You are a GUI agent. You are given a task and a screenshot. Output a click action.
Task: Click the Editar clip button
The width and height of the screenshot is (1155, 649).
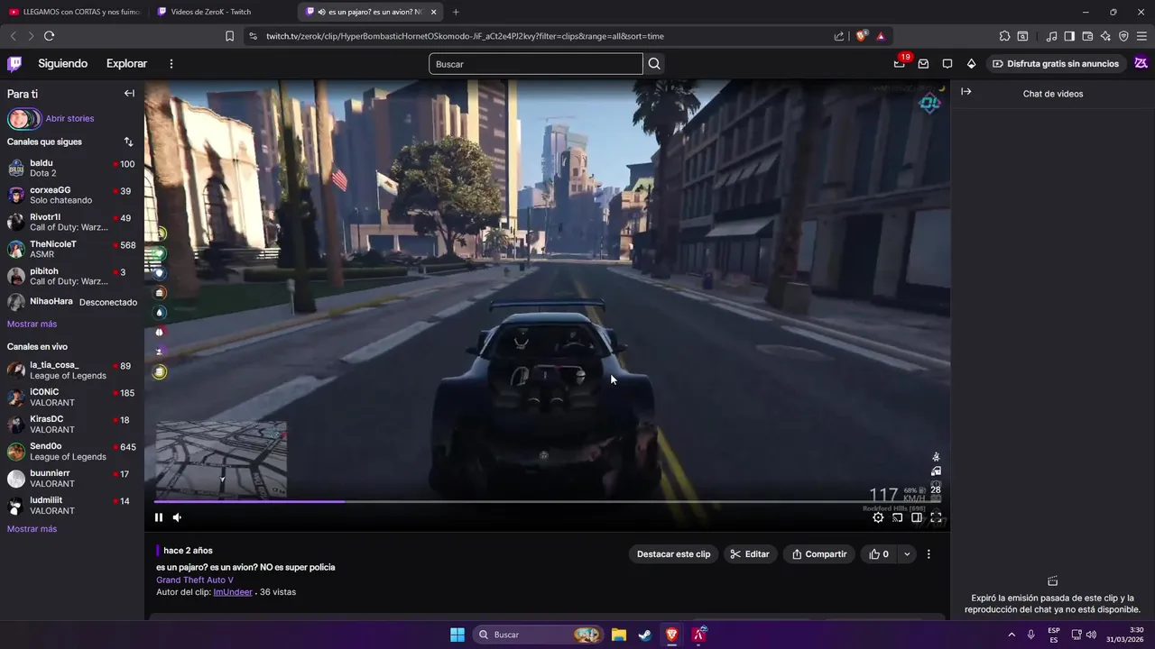point(750,554)
